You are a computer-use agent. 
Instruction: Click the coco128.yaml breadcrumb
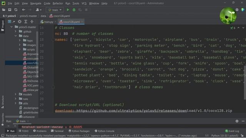pyautogui.click(x=60, y=16)
